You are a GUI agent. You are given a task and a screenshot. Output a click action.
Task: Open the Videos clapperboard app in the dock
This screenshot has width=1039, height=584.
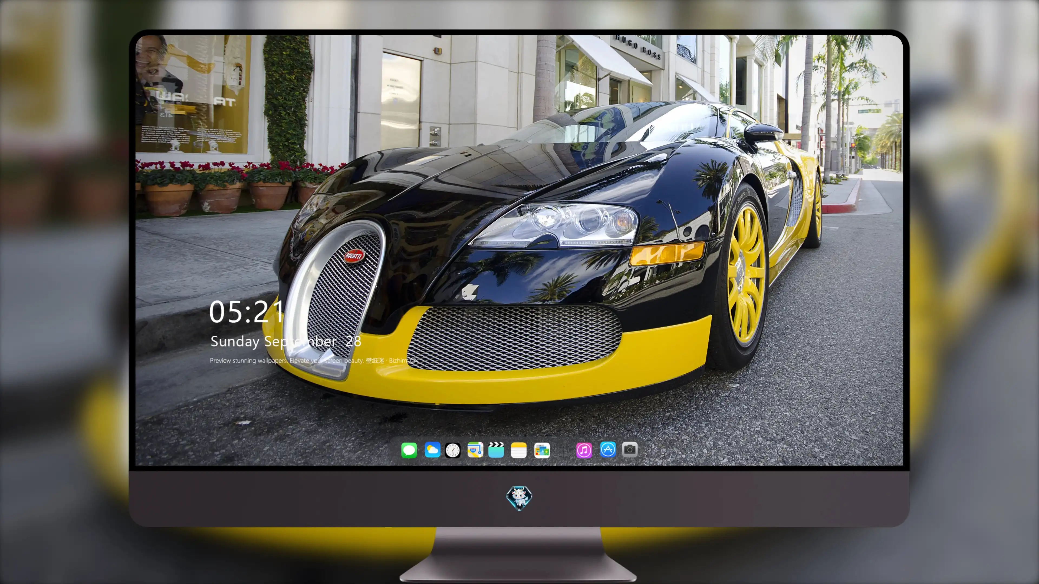click(496, 450)
